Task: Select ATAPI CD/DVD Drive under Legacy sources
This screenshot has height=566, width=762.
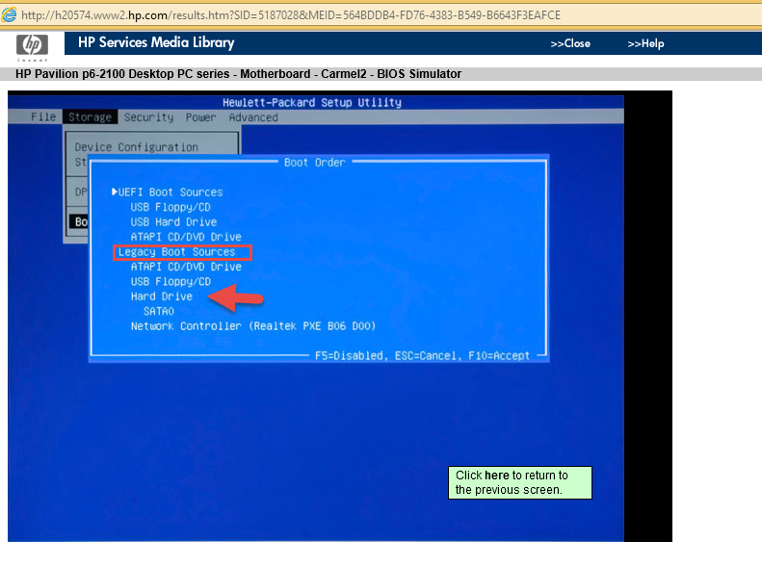Action: pyautogui.click(x=186, y=267)
